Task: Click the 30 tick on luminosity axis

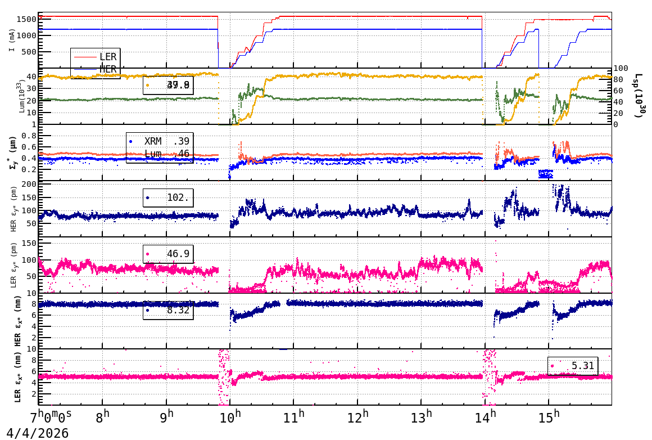Action: tap(31, 89)
